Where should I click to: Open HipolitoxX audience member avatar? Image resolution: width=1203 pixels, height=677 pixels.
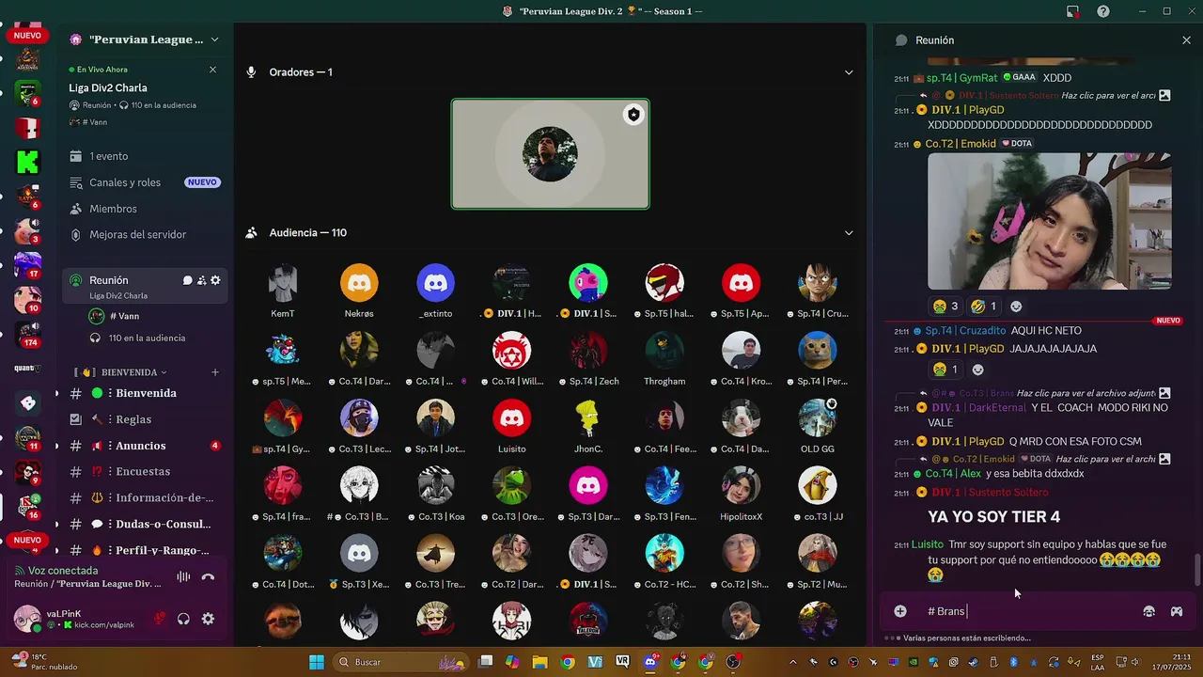pos(741,486)
